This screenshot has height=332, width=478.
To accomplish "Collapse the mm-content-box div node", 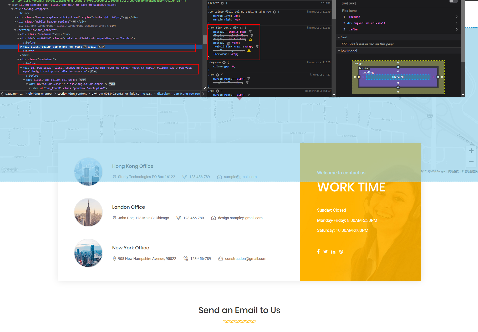I will click(9, 5).
